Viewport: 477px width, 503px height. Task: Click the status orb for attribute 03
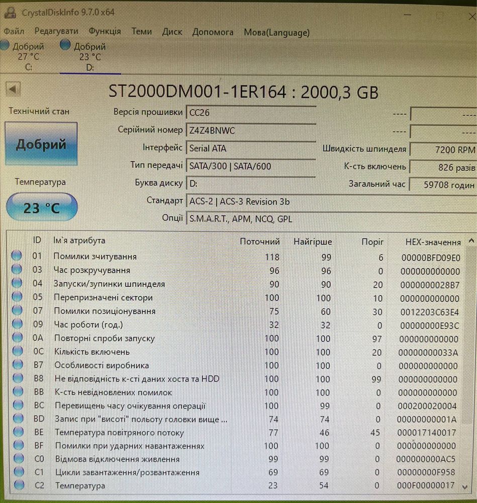click(x=17, y=269)
